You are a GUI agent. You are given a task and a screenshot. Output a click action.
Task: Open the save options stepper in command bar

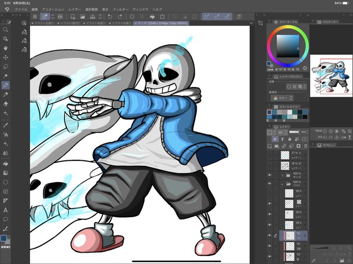(x=100, y=17)
